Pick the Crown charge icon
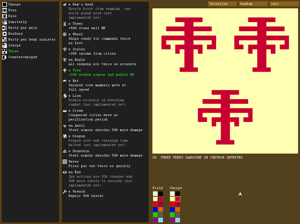Viewport: 300px width, 224px height. pyautogui.click(x=65, y=110)
